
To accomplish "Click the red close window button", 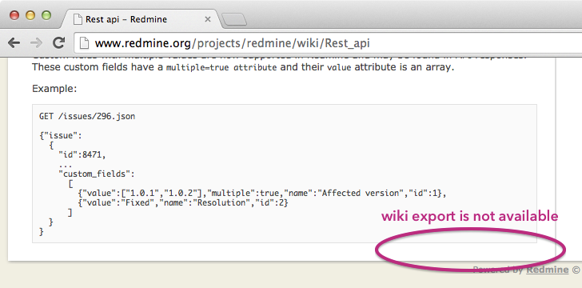I will point(14,15).
